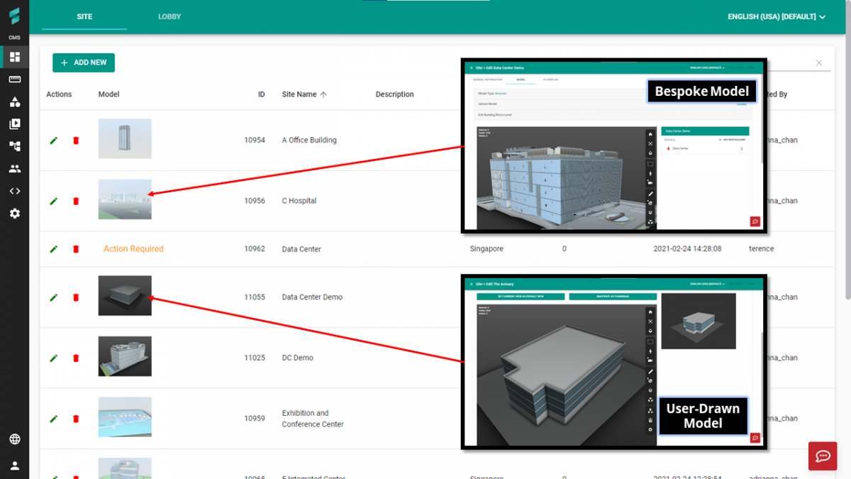Expand the Data Center building entry chevron
The height and width of the screenshot is (479, 851).
pyautogui.click(x=742, y=148)
